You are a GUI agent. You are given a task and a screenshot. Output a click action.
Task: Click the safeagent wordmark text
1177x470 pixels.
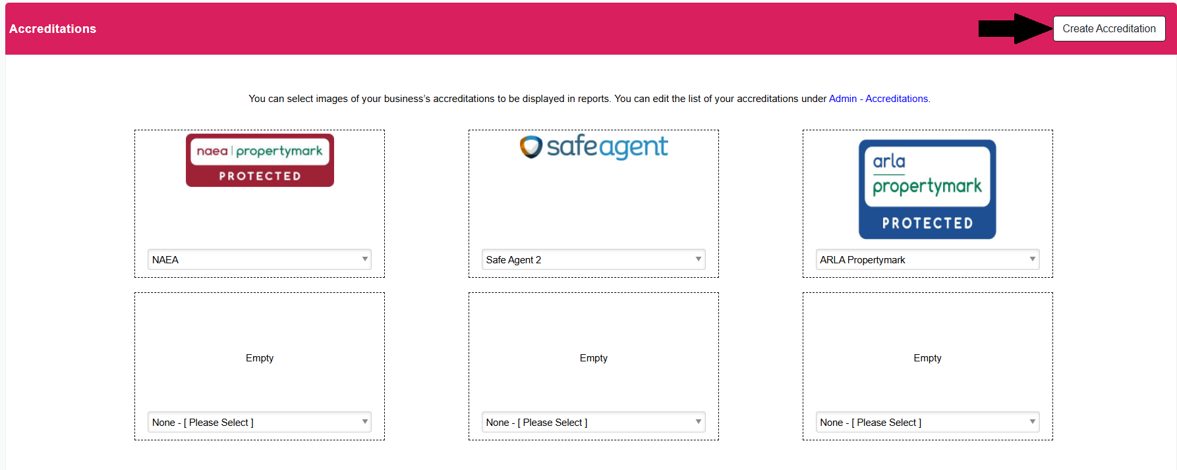click(x=607, y=146)
